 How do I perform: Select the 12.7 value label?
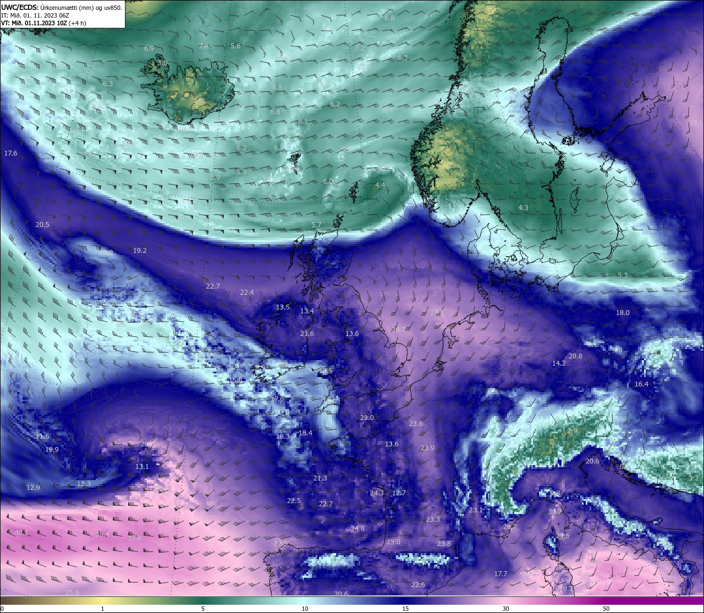[x=399, y=493]
